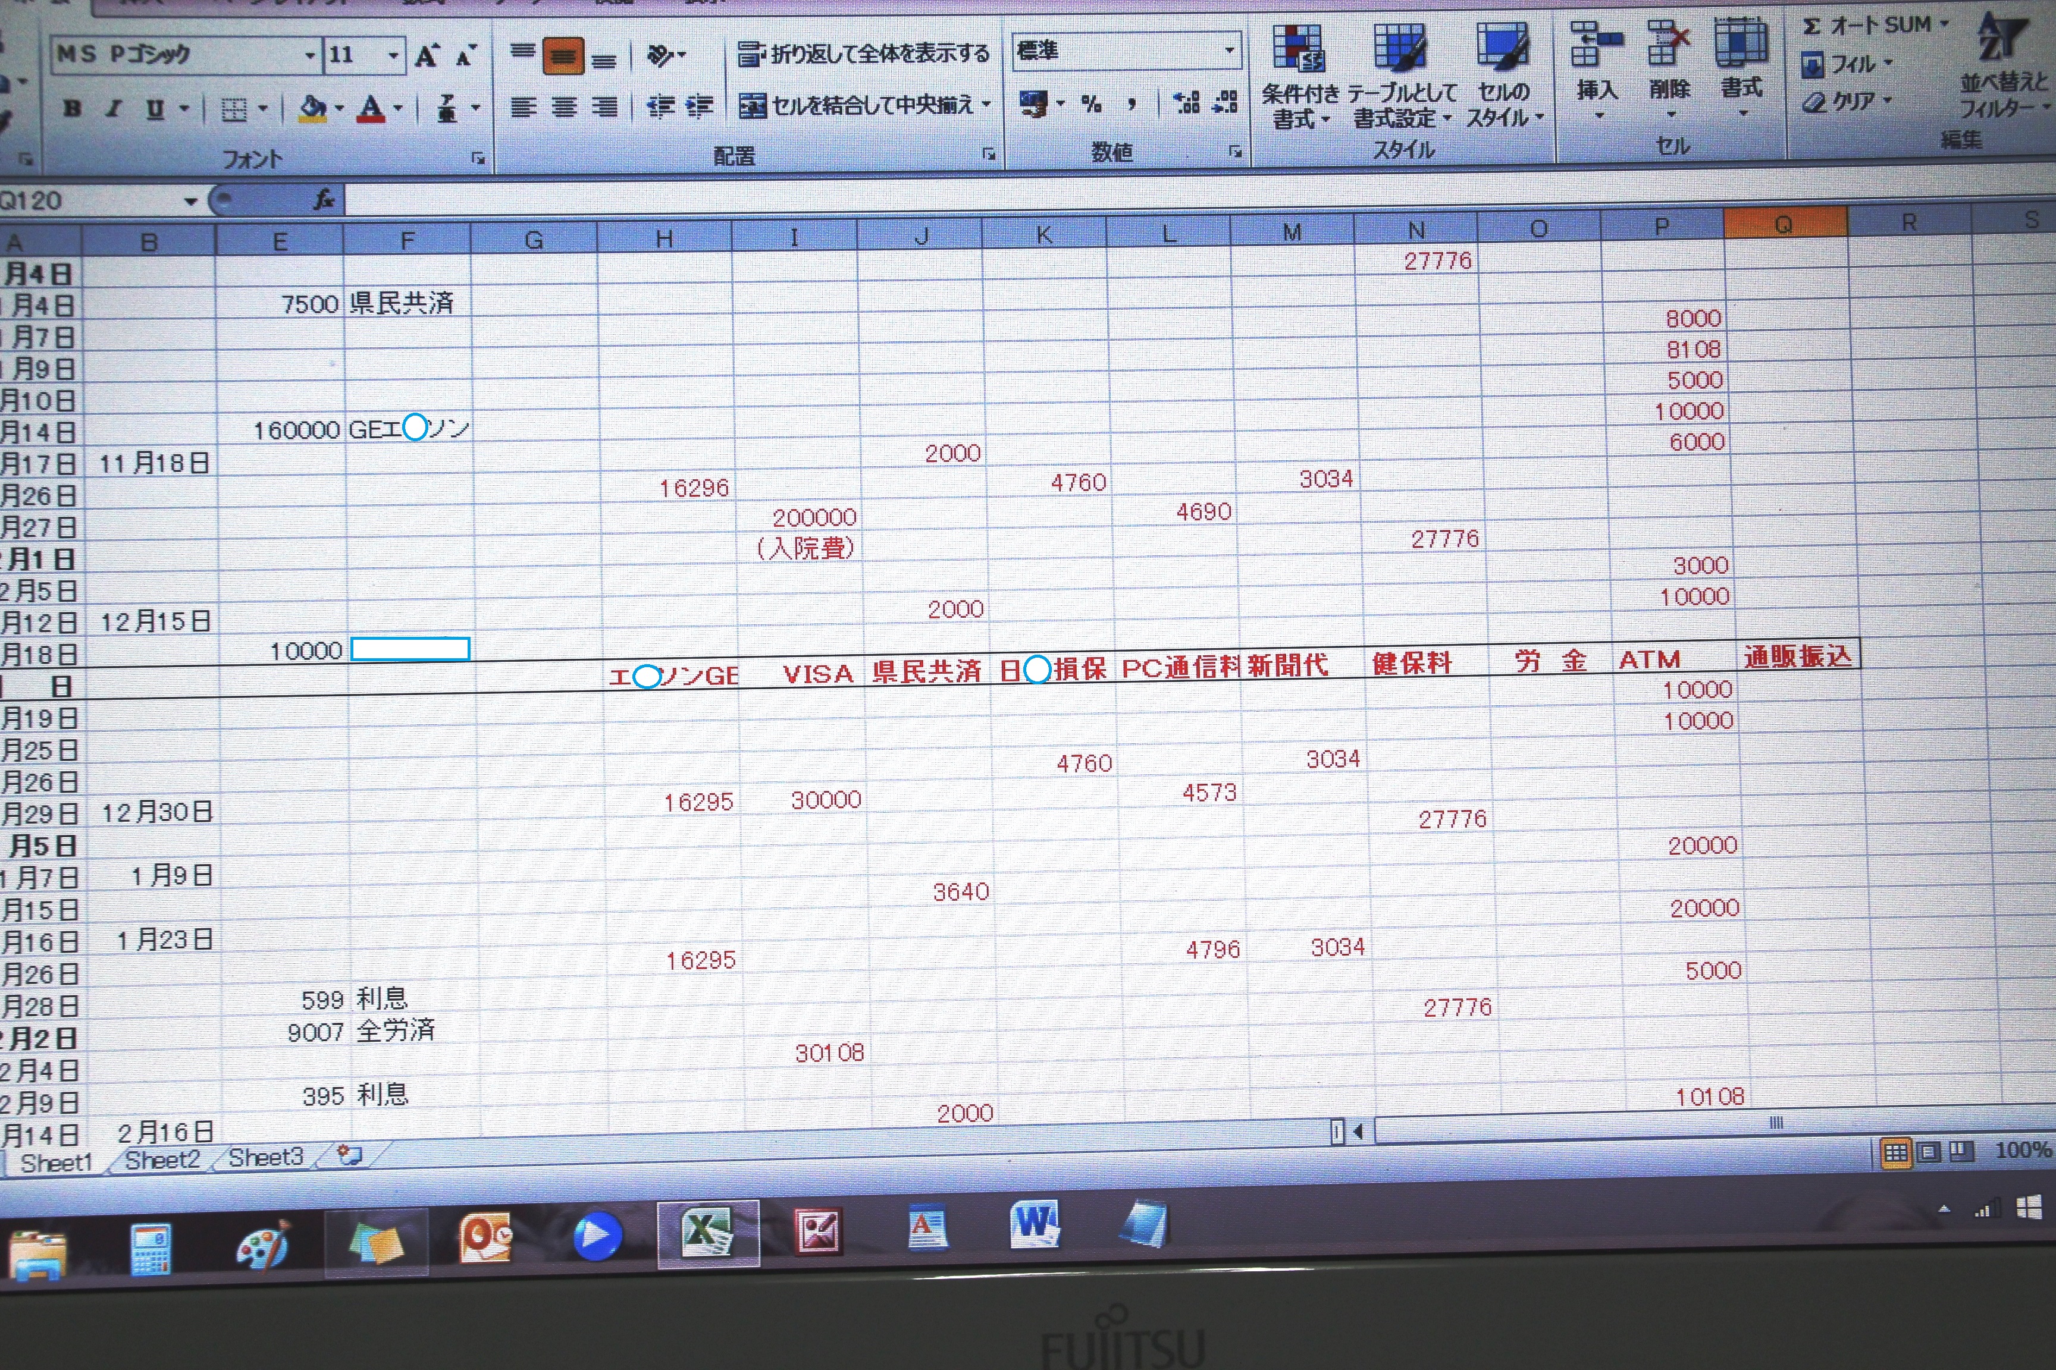Toggle italic formatting
Image resolution: width=2056 pixels, height=1370 pixels.
(x=113, y=109)
